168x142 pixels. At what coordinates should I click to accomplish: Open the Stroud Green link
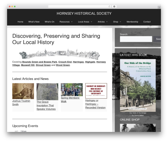[43, 65]
